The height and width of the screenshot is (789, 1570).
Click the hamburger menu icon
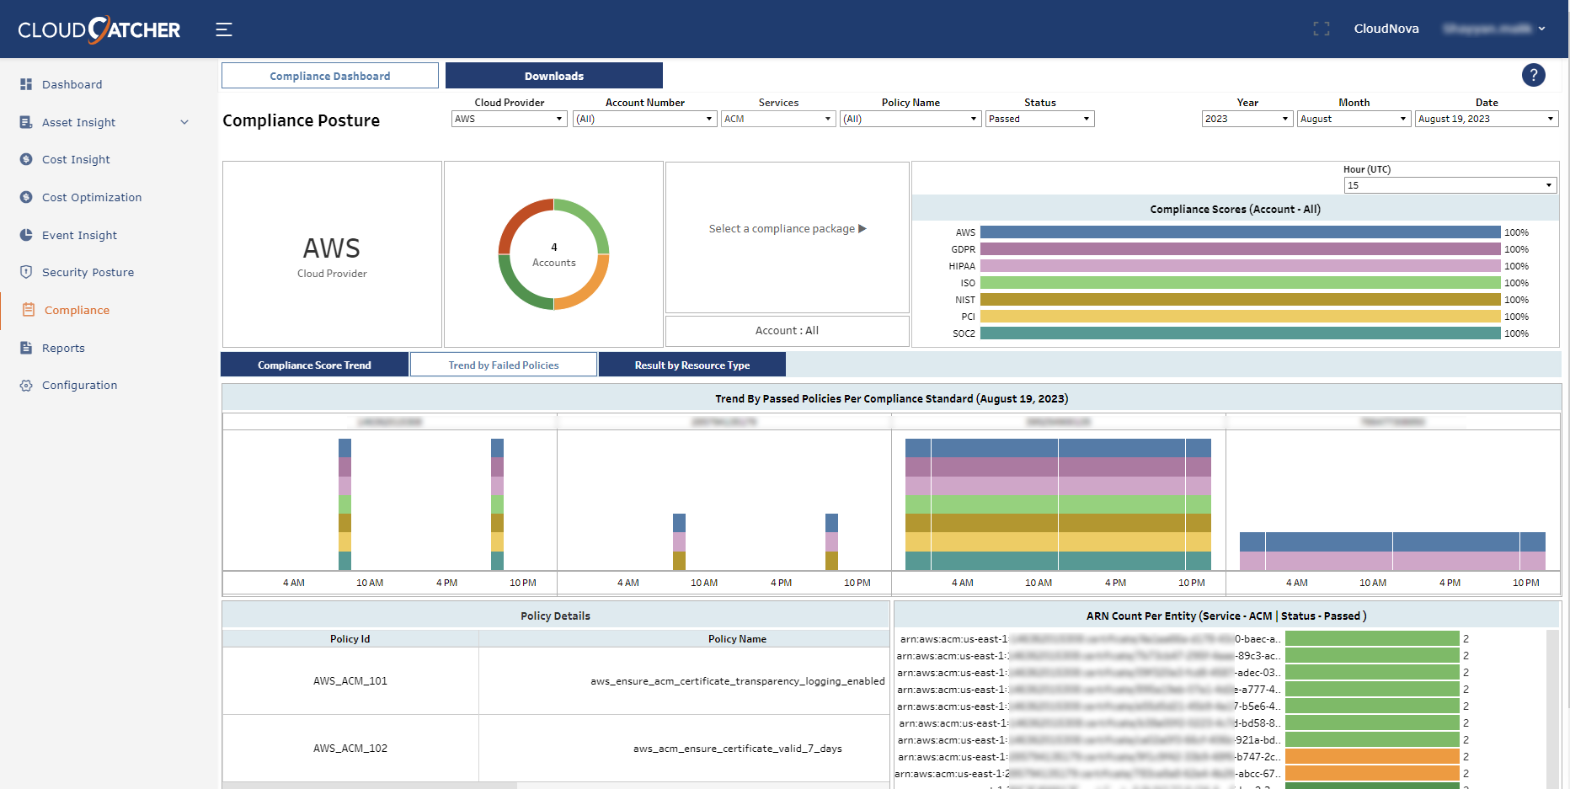click(223, 29)
